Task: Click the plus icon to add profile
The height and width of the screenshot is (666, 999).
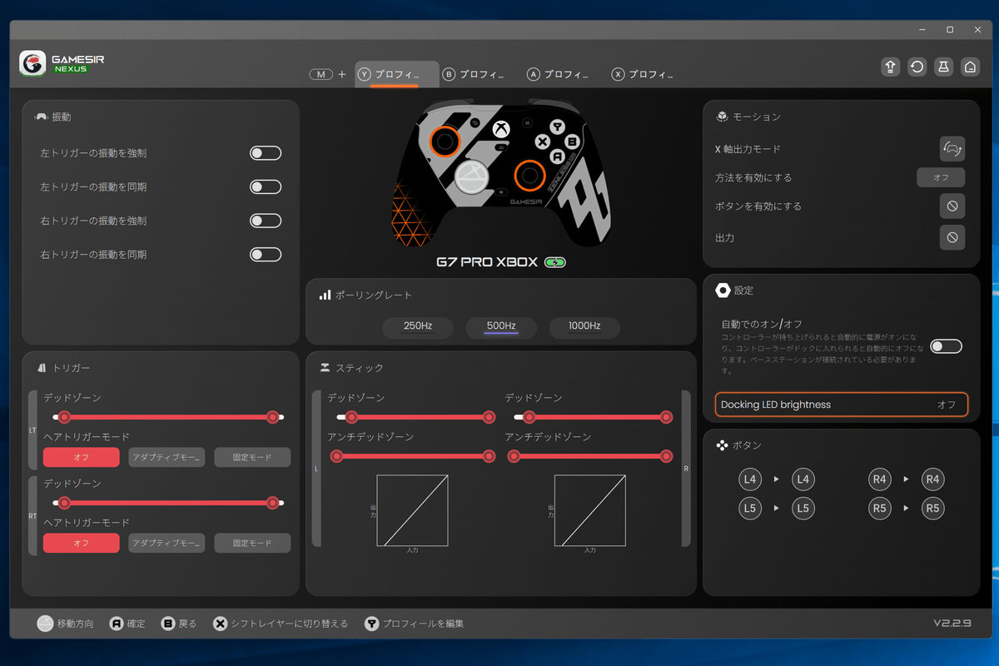Action: point(341,74)
